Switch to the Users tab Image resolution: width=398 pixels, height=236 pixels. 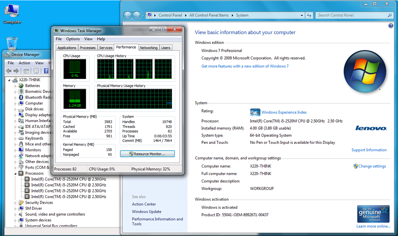166,47
